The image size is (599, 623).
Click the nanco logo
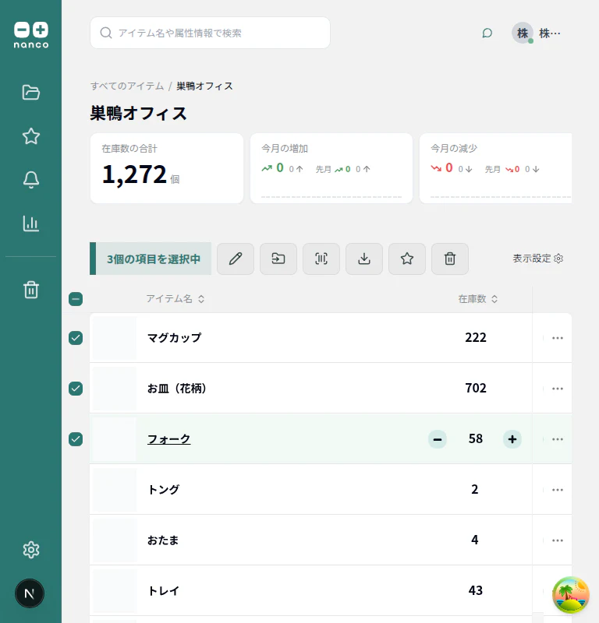point(31,35)
